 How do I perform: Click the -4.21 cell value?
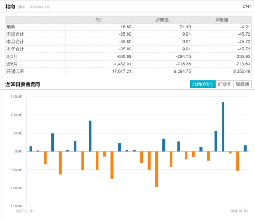click(x=245, y=27)
